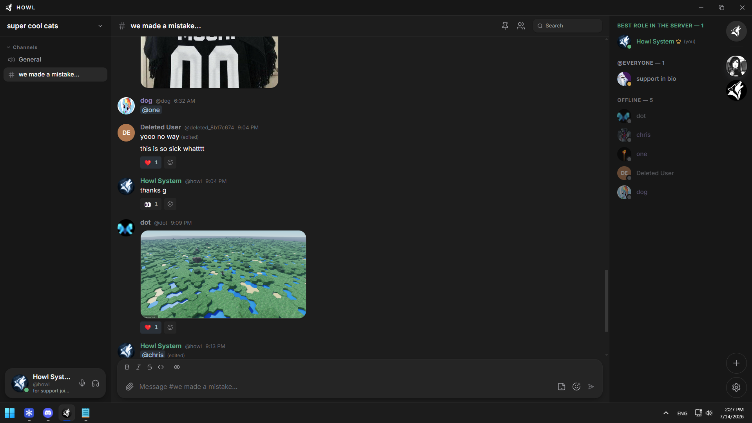Open Deleted User's name in the 9:04 PM message
This screenshot has height=423, width=752.
pyautogui.click(x=161, y=127)
